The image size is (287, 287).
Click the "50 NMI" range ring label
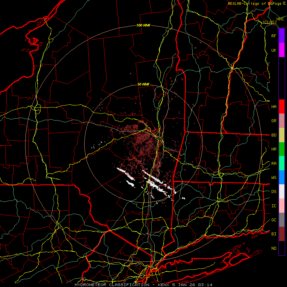[143, 85]
